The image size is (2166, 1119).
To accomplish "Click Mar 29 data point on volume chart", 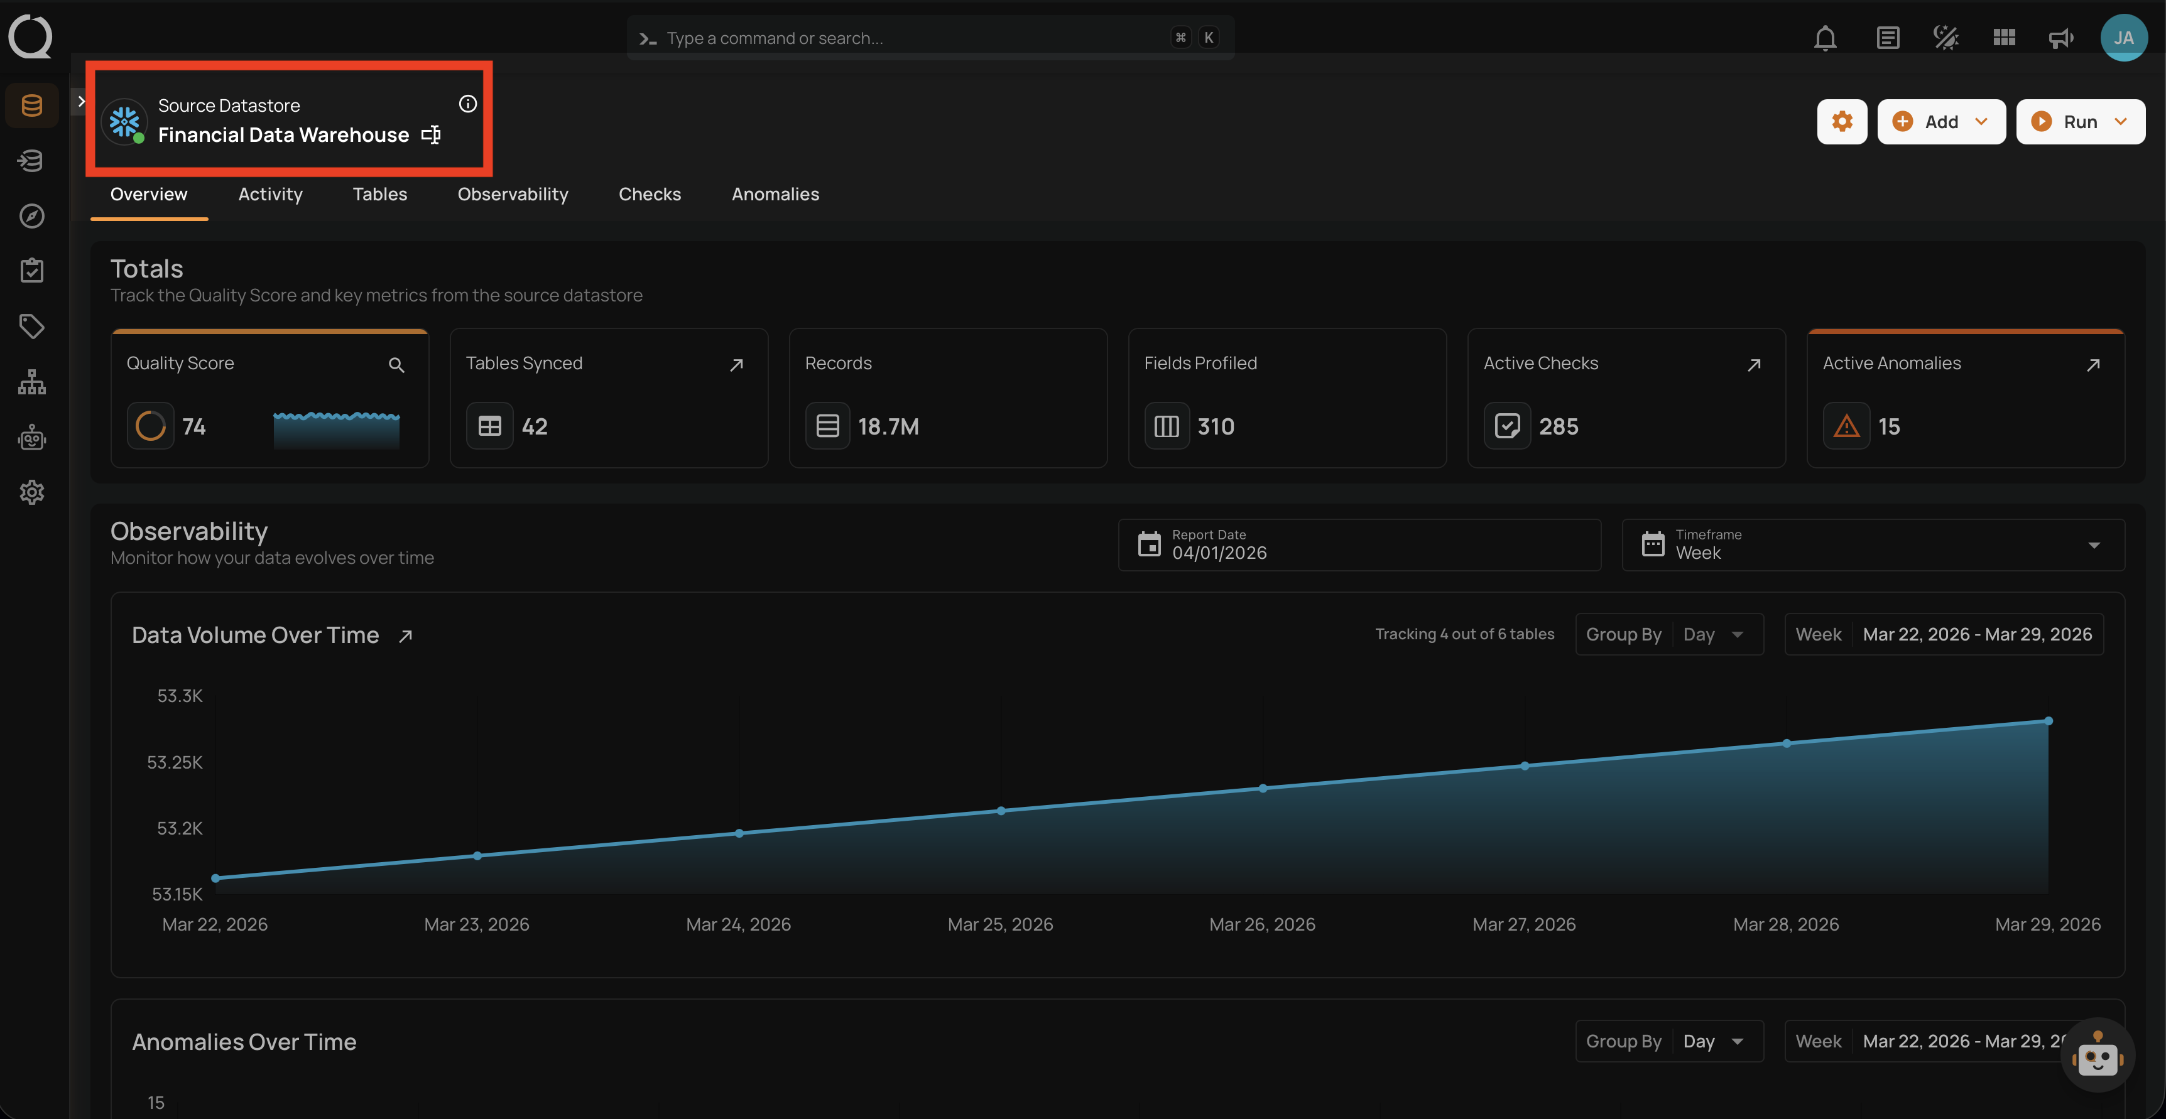I will 2049,720.
